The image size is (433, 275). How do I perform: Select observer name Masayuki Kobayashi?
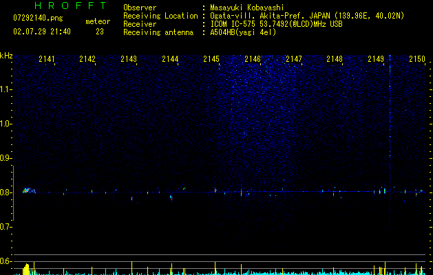[x=247, y=8]
